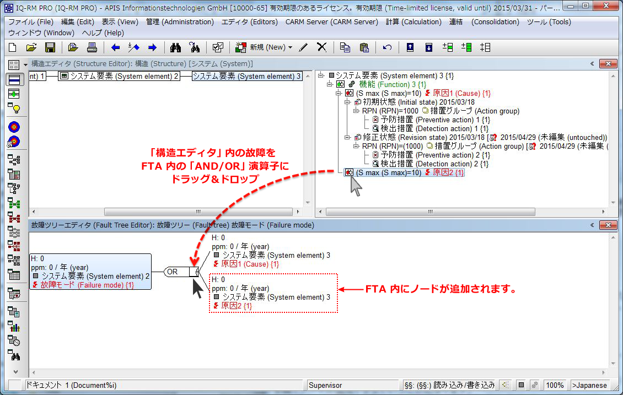Image resolution: width=623 pixels, height=395 pixels.
Task: Click the blue up-arrow toolbar icon
Action: click(x=410, y=47)
